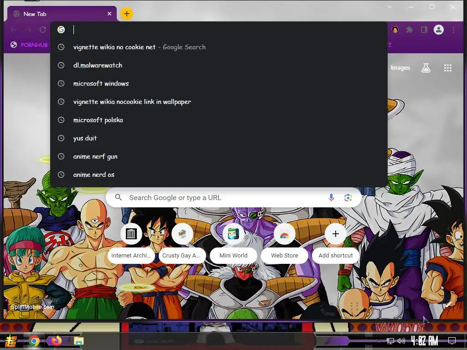
Task: Click the 'Add shortcut' label
Action: (x=336, y=255)
